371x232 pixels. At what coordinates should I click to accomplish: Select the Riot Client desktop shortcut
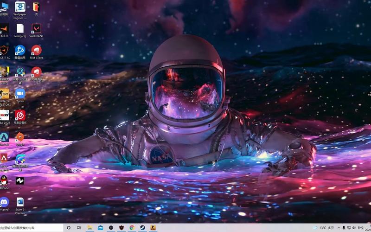click(x=36, y=52)
